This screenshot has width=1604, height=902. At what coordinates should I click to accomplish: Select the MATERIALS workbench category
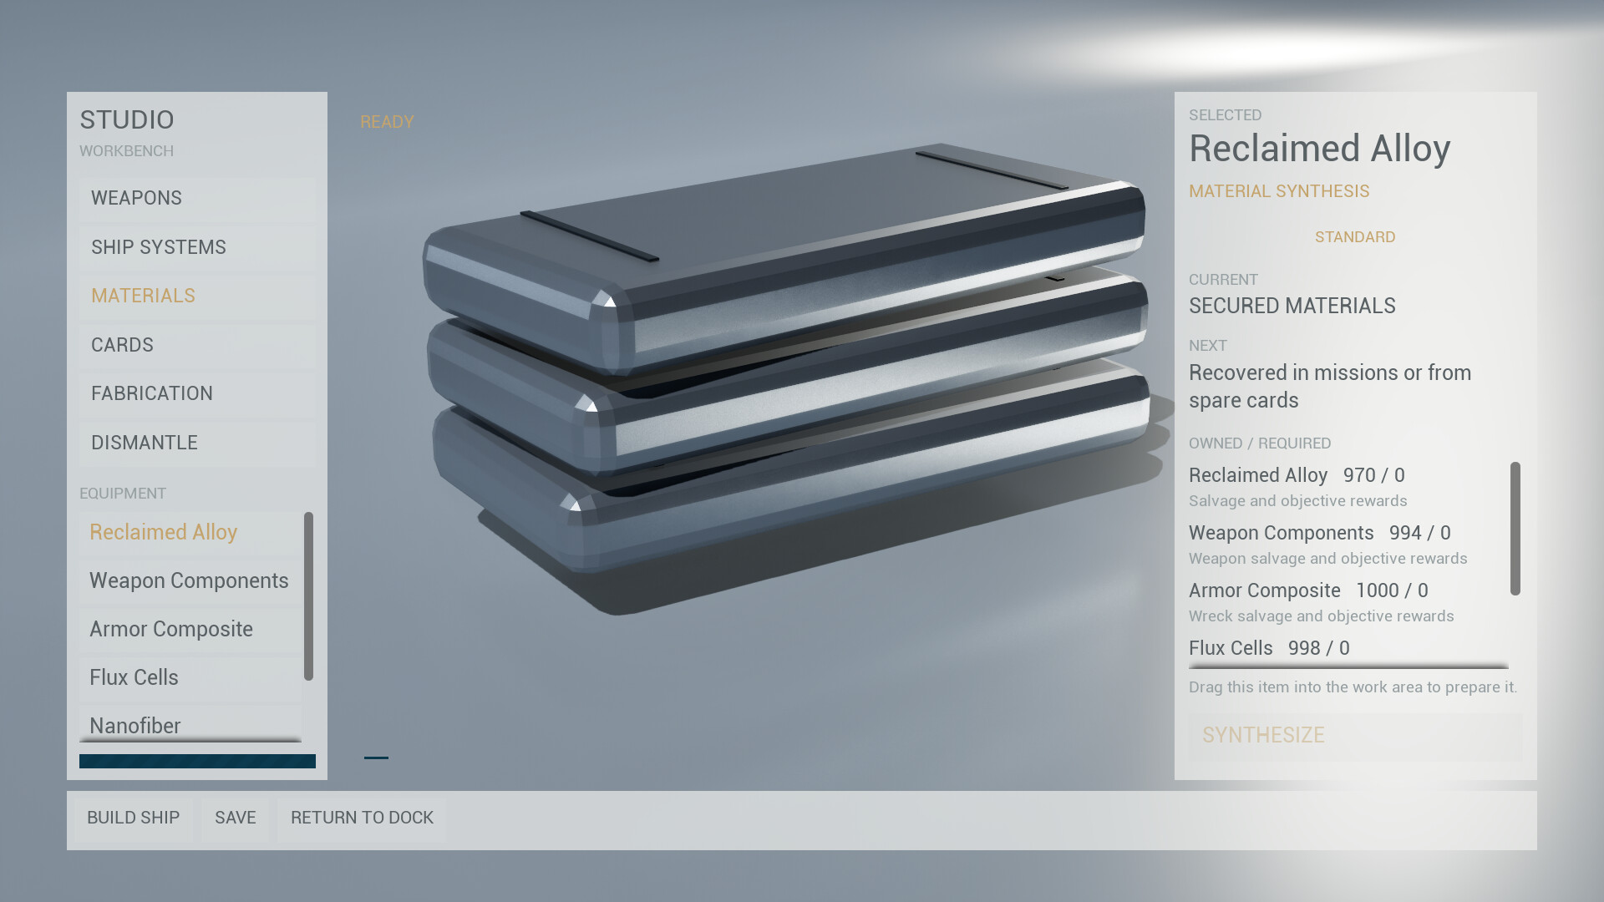click(197, 296)
